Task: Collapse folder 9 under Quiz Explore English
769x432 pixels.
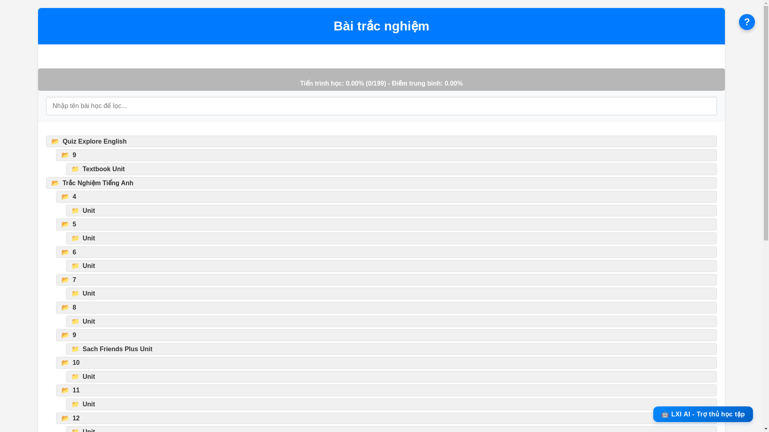Action: click(x=387, y=155)
